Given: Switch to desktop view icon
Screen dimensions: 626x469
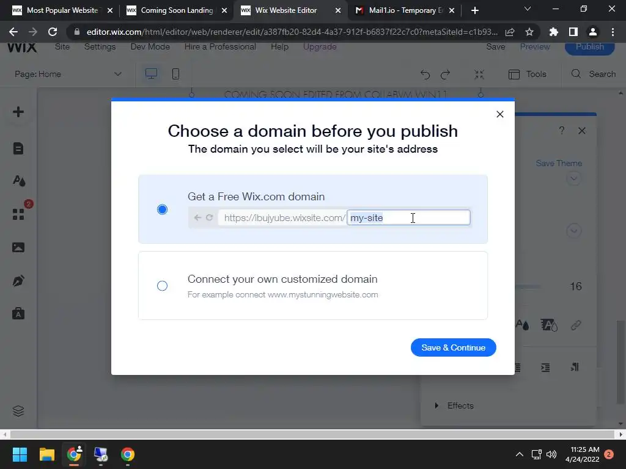Looking at the screenshot, I should tap(152, 74).
